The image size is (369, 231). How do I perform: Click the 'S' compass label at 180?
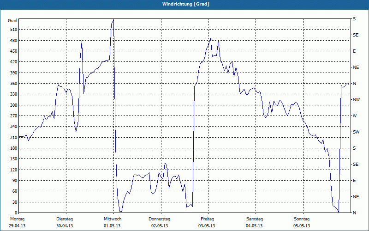(x=354, y=148)
